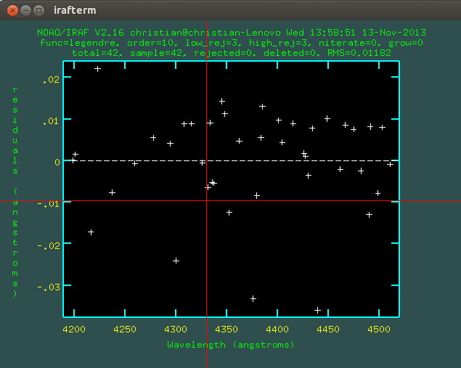Viewport: 461px width, 368px height.
Task: Click the irafterm title bar text
Action: pyautogui.click(x=75, y=11)
